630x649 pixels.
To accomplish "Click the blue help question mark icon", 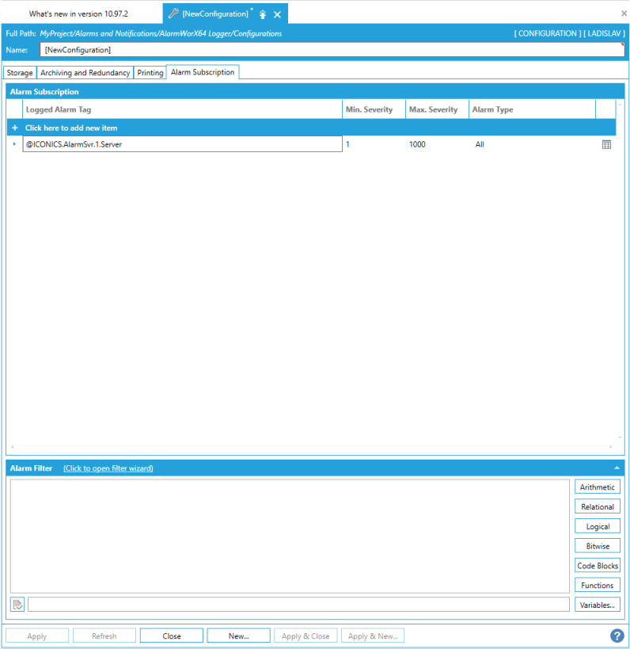I will [x=617, y=636].
